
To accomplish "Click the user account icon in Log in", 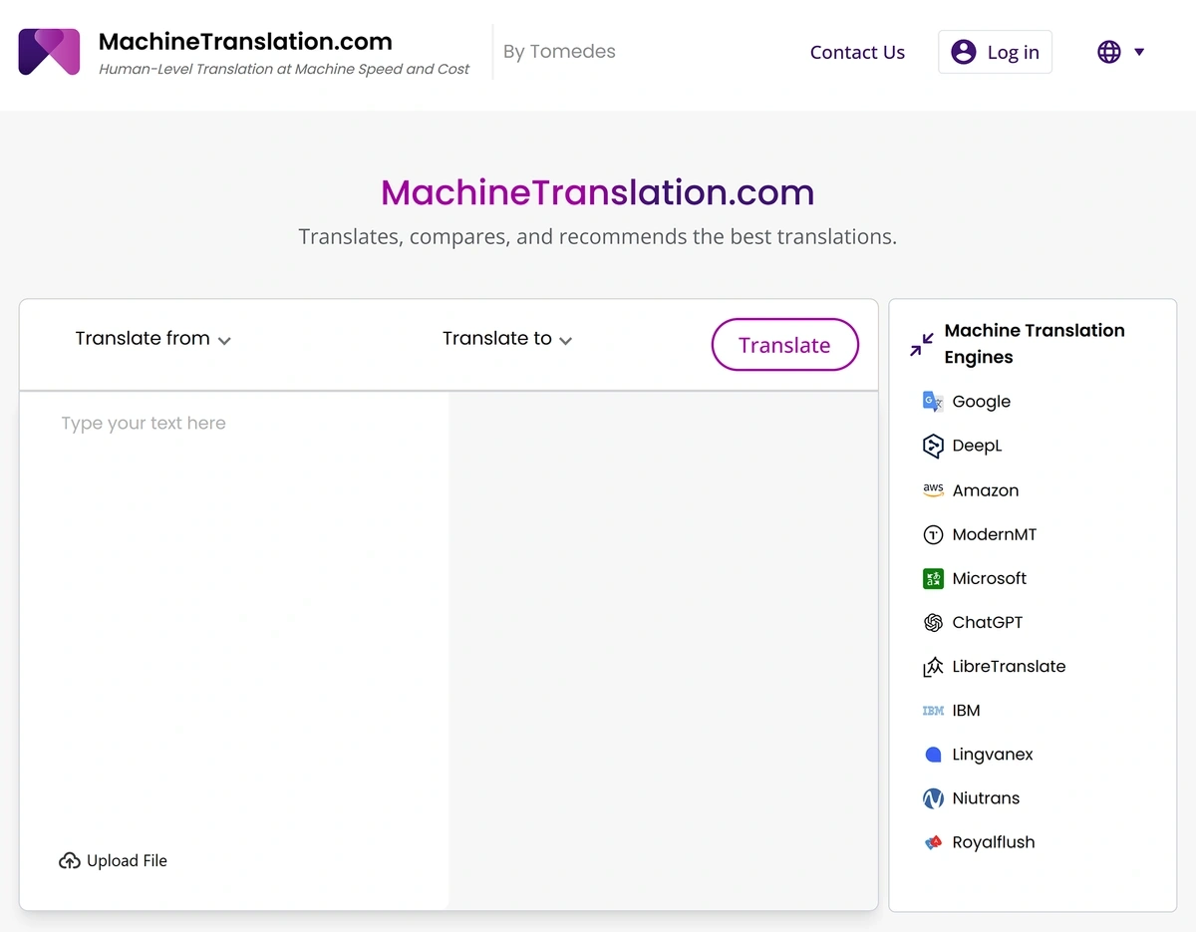I will tap(964, 52).
